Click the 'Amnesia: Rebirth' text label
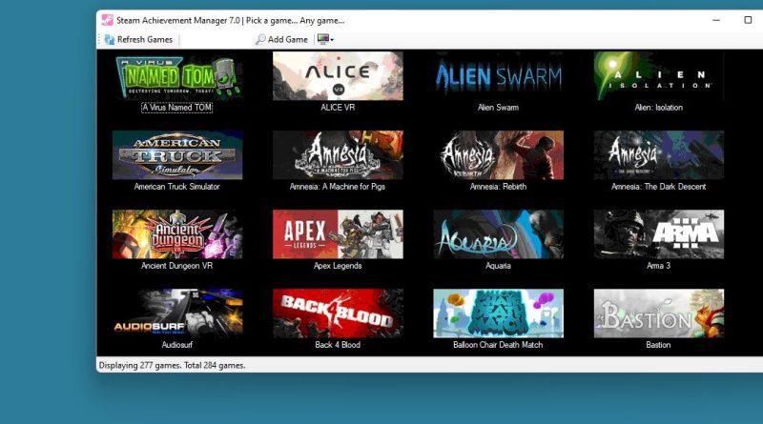This screenshot has width=763, height=424. point(498,187)
